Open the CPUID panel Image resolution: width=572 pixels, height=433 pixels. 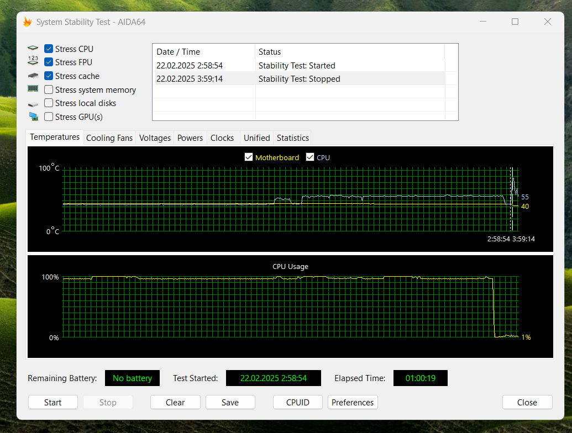pos(298,403)
